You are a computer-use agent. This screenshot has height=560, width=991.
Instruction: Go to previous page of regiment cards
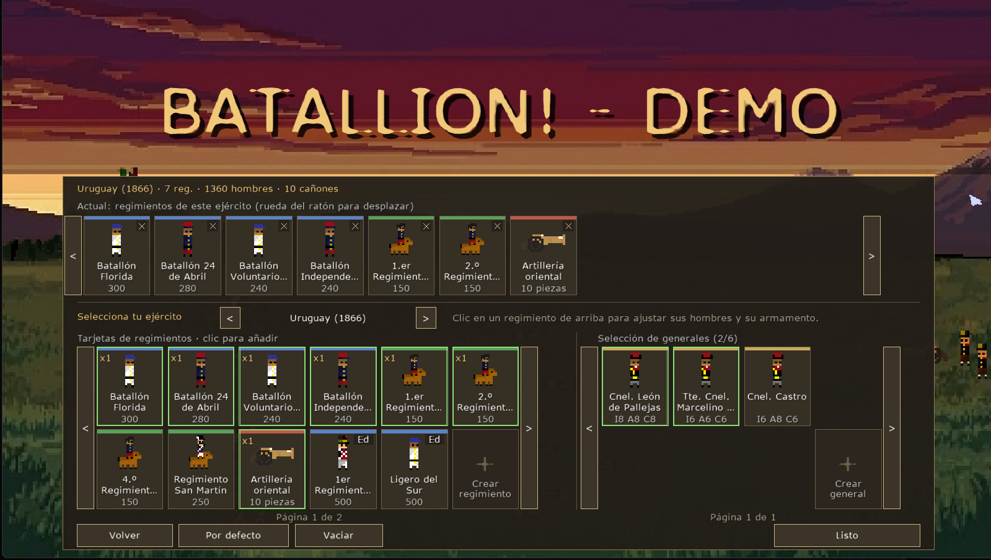click(86, 428)
